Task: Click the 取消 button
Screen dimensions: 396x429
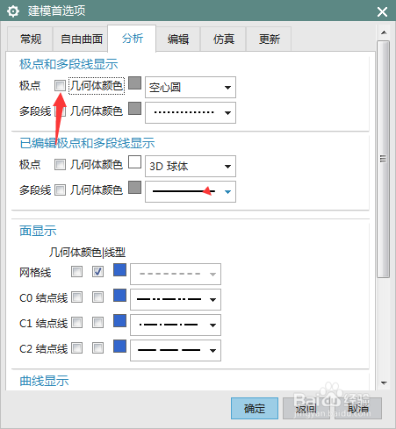Action: (358, 408)
